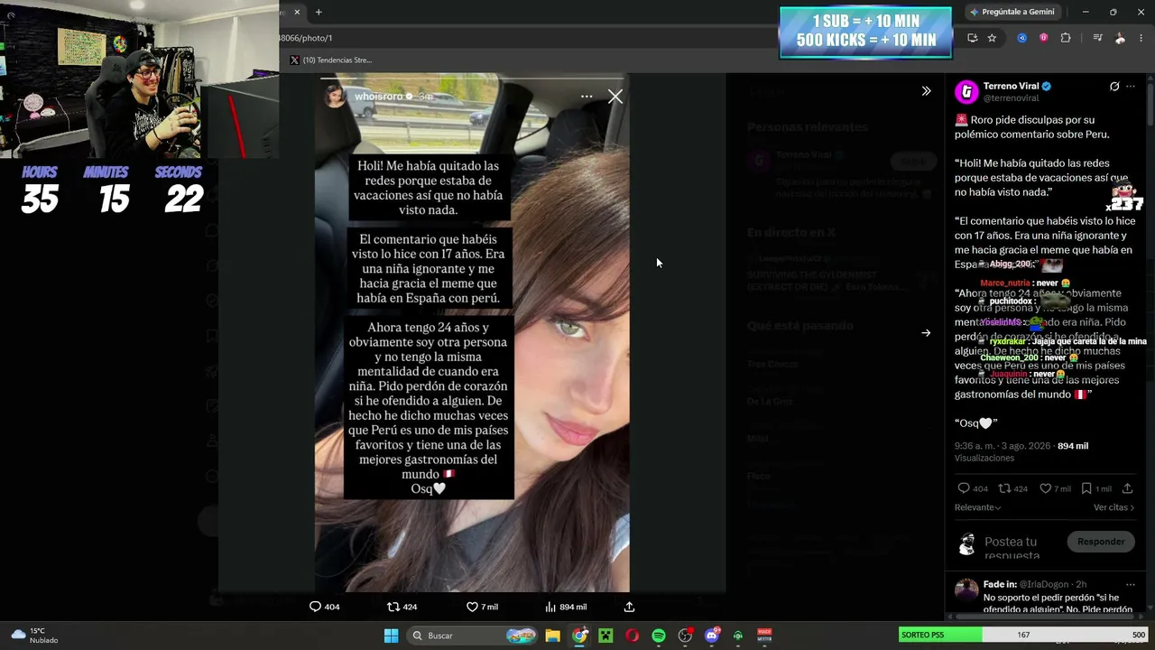Viewport: 1155px width, 650px height.
Task: Open the blue browser extension icon
Action: 1021,38
